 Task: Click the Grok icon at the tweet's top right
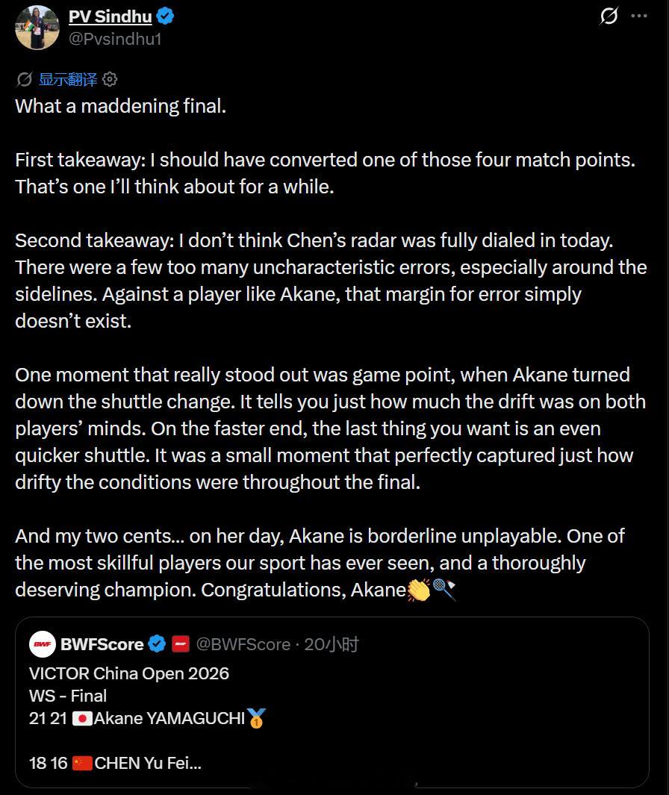tap(609, 16)
